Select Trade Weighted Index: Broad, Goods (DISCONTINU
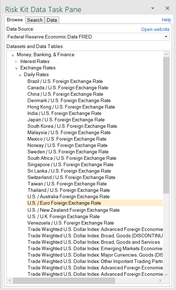The width and height of the screenshot is (176, 290). [95, 236]
